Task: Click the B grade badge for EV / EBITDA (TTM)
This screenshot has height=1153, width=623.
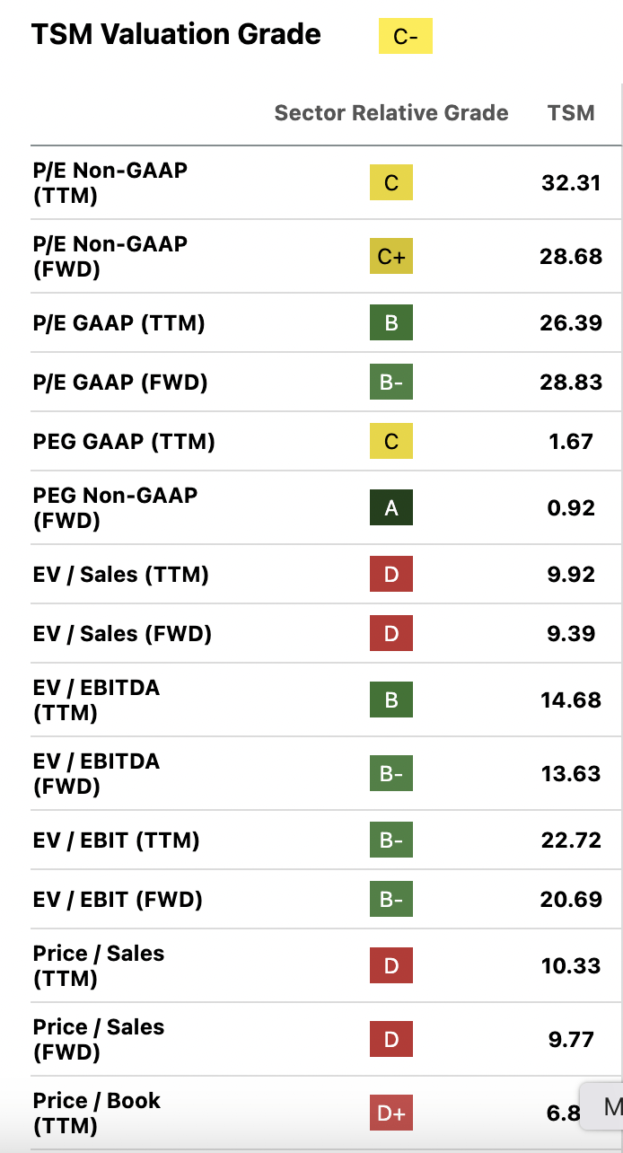Action: (390, 700)
